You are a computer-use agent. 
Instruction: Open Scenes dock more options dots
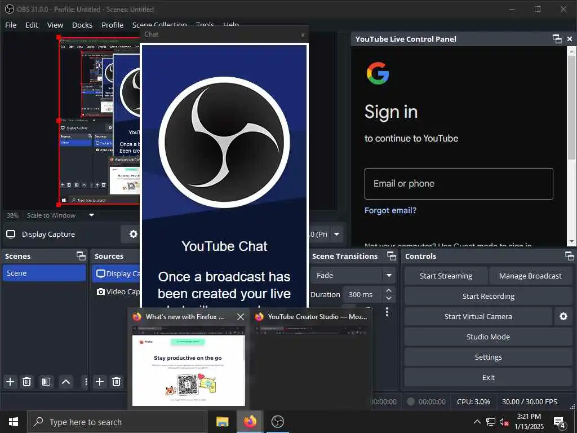(x=86, y=382)
